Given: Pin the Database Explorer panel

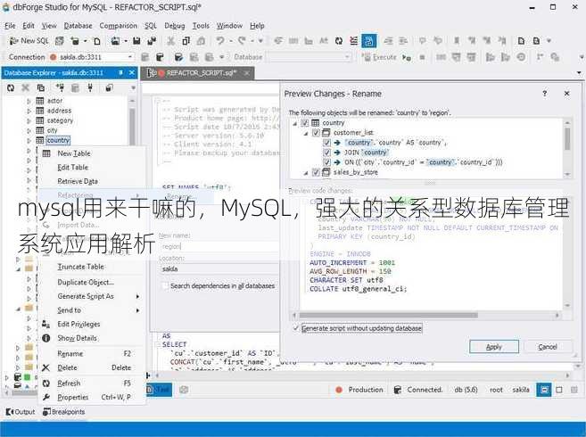Looking at the screenshot, I should point(120,72).
